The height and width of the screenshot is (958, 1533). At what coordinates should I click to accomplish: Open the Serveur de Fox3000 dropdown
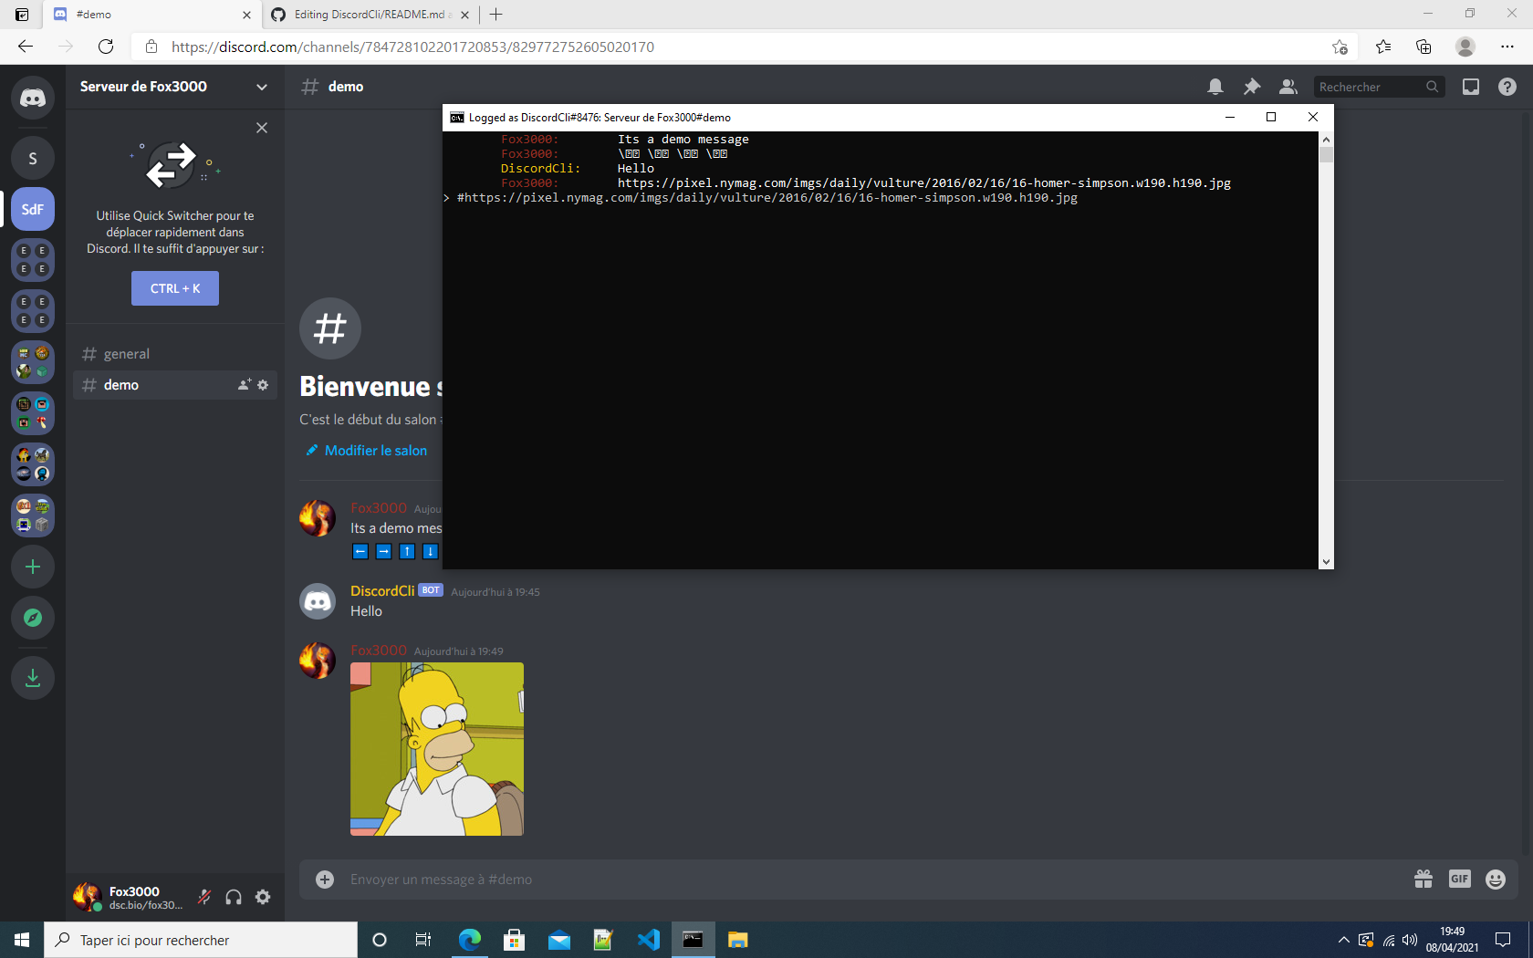point(173,87)
